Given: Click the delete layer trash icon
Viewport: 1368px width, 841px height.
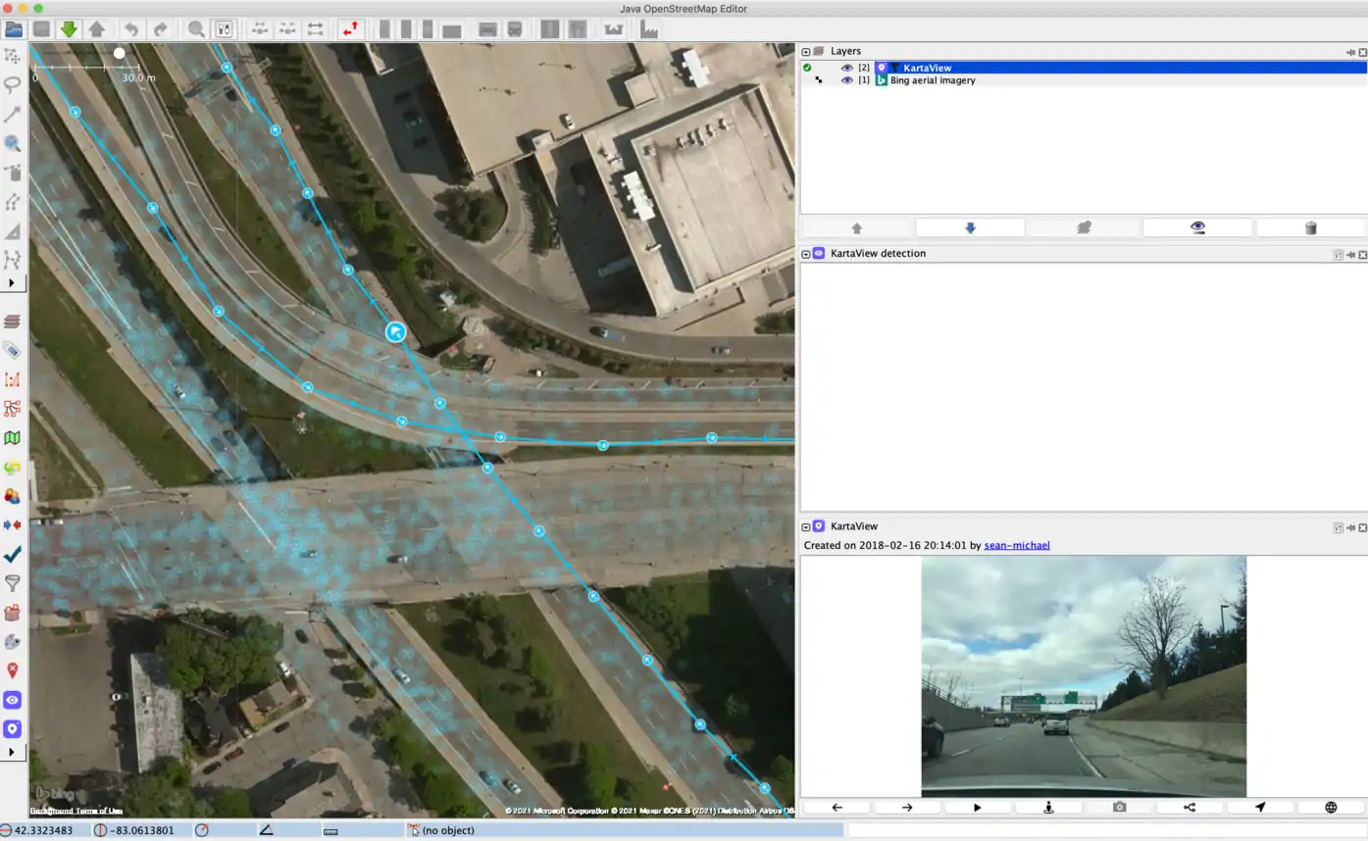Looking at the screenshot, I should [x=1310, y=227].
